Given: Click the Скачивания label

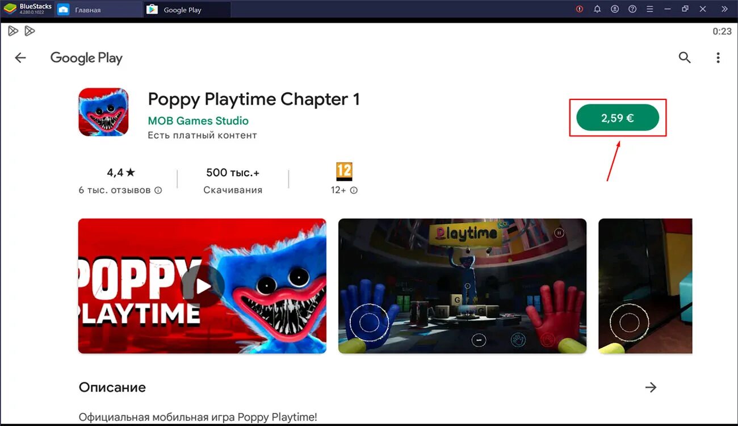Looking at the screenshot, I should pos(233,190).
